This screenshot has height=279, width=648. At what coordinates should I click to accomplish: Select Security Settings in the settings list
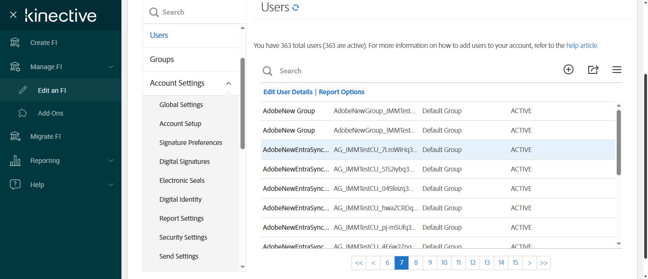183,237
